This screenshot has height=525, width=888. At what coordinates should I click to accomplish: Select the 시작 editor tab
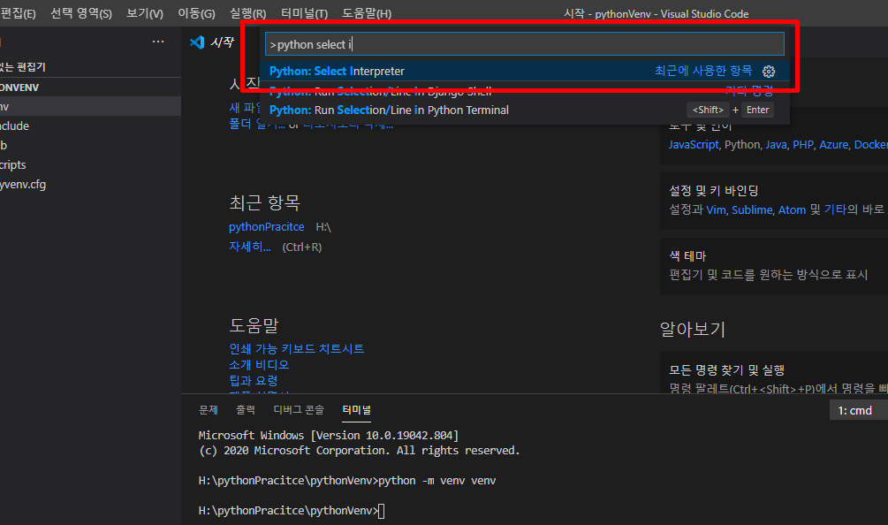(212, 42)
